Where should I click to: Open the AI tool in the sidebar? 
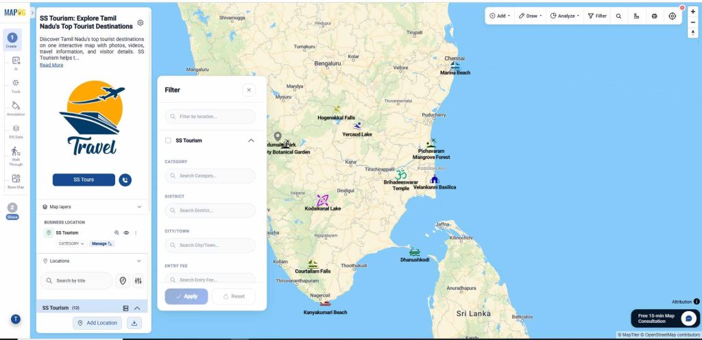coord(16,62)
